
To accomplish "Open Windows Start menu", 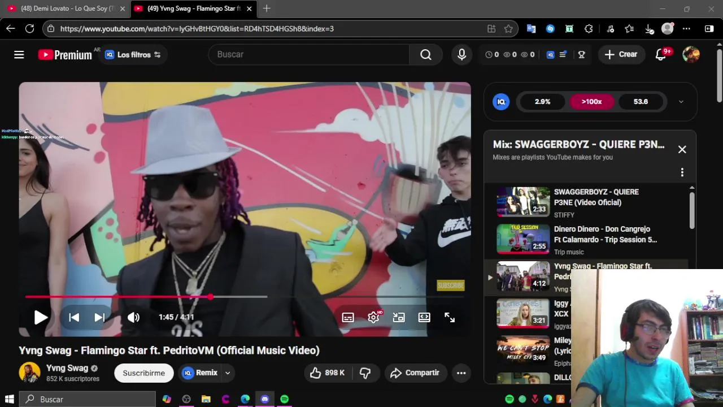I will [9, 399].
